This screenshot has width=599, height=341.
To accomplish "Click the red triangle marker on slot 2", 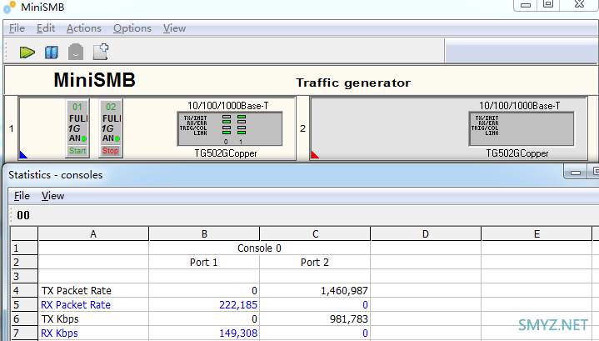I will (314, 155).
